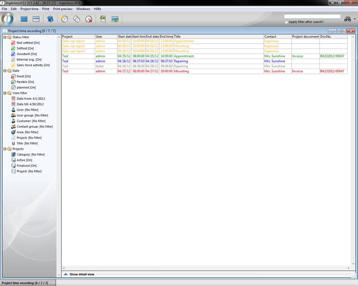Click the round ingenious logo button
The image size is (358, 286).
pos(8,19)
